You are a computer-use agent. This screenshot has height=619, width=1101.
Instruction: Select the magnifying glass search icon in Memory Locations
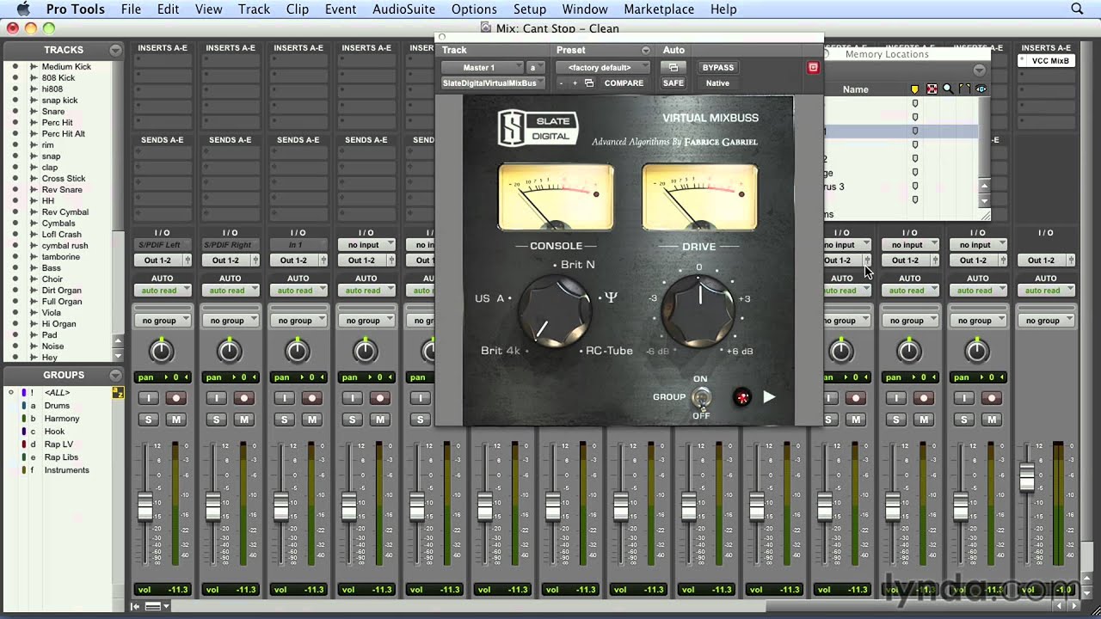946,88
